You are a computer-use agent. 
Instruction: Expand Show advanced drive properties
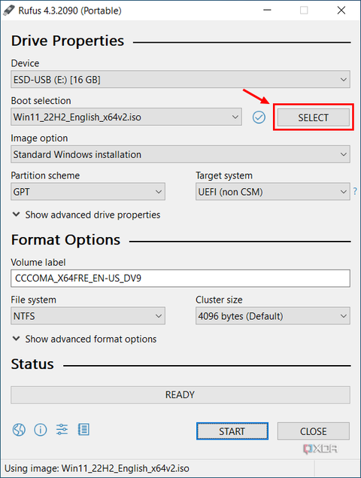tap(86, 215)
